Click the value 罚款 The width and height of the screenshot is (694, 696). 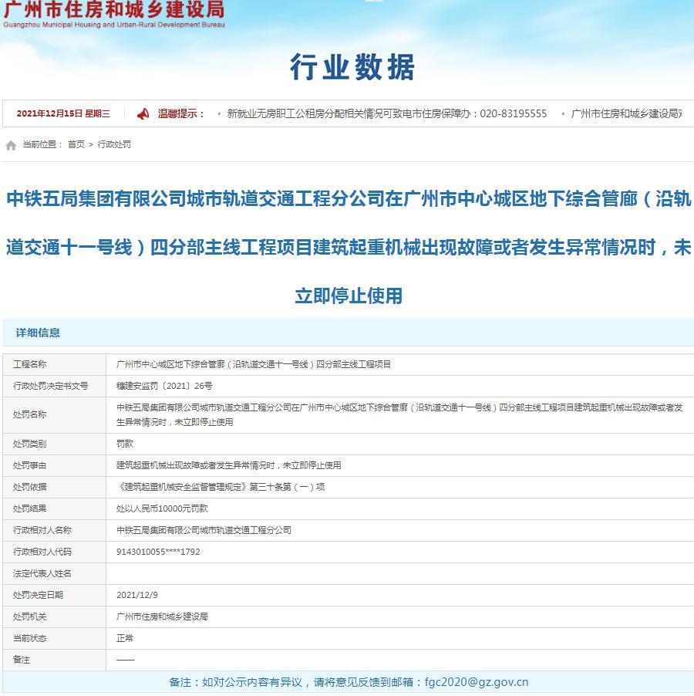click(125, 444)
